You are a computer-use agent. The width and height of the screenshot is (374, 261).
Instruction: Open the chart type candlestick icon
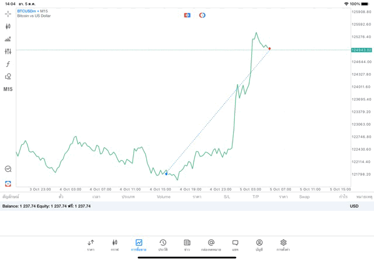coord(8,26)
